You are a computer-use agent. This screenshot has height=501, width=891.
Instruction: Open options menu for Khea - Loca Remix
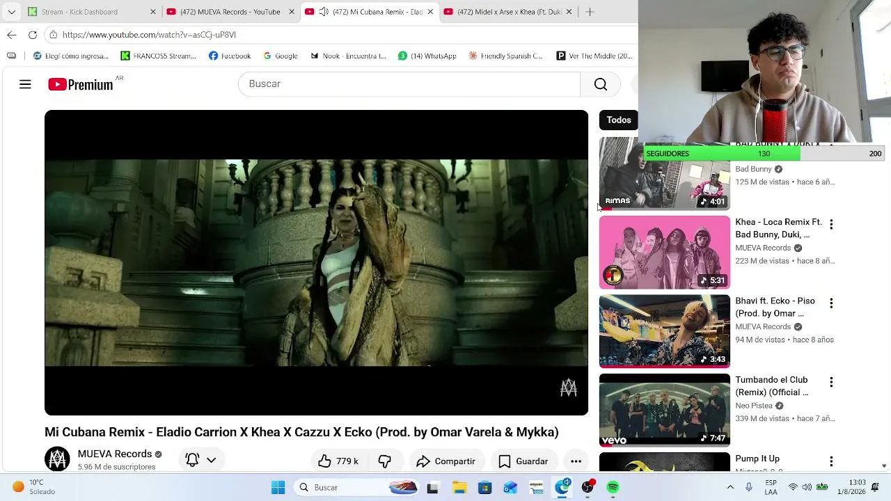pyautogui.click(x=831, y=224)
